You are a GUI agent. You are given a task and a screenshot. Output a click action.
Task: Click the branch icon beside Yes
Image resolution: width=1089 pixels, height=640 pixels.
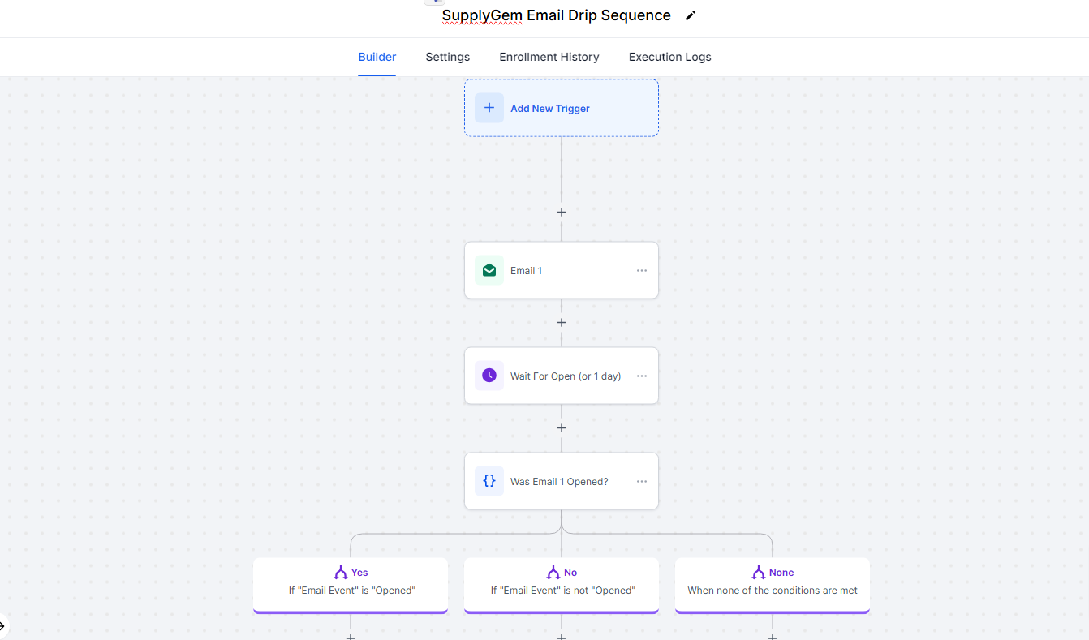[341, 573]
